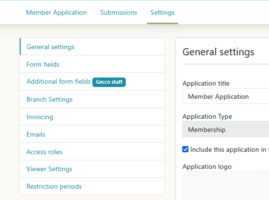Image resolution: width=269 pixels, height=200 pixels.
Task: Uncheck the Include this application checkbox
Action: pyautogui.click(x=185, y=149)
